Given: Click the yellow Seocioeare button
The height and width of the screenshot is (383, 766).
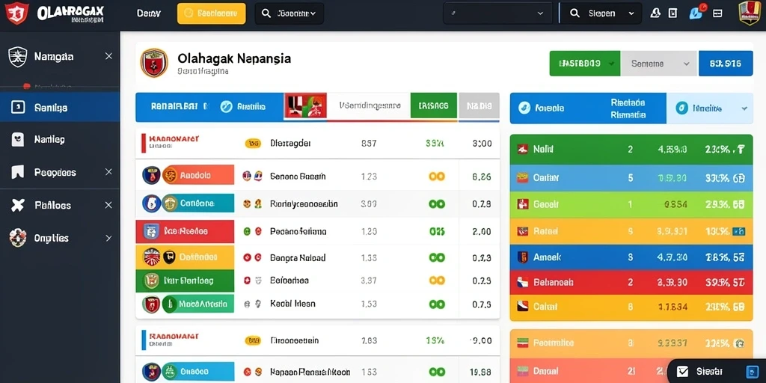Looking at the screenshot, I should point(212,13).
